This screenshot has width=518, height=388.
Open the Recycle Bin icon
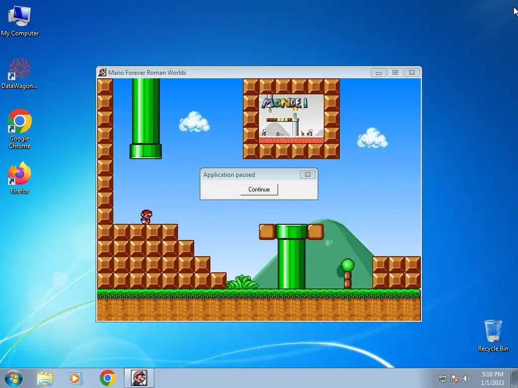[x=493, y=335]
